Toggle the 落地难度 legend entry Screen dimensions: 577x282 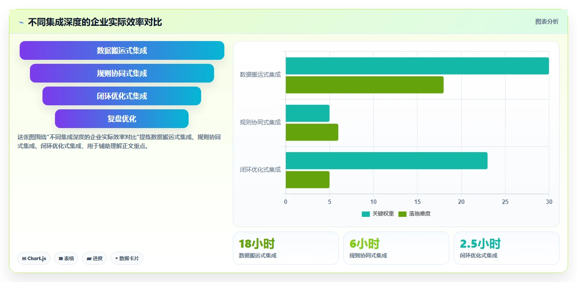point(414,214)
